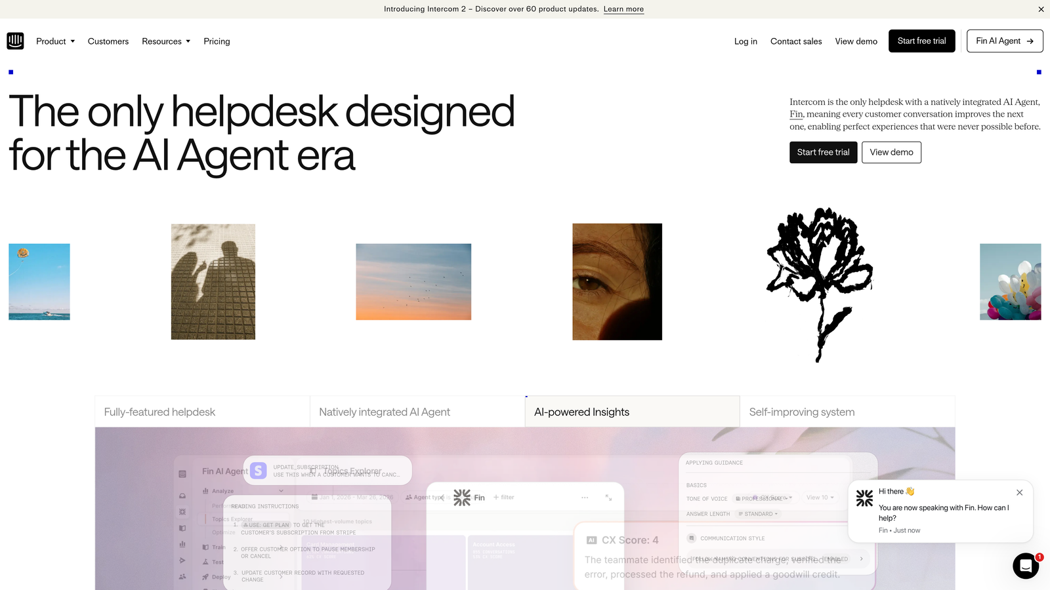This screenshot has width=1050, height=590.
Task: Click View demo button under description
Action: point(891,152)
